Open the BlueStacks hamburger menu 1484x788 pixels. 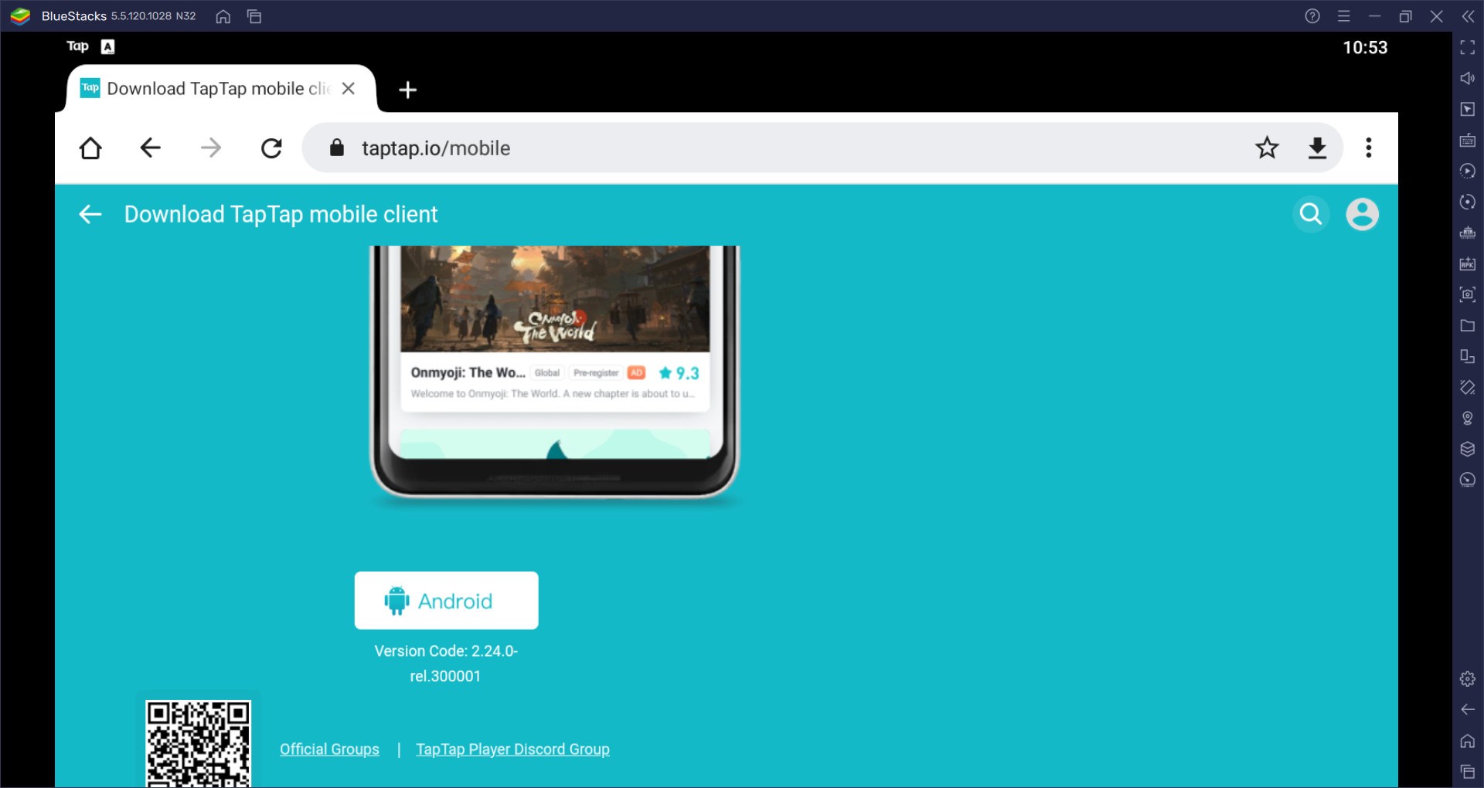pos(1344,16)
